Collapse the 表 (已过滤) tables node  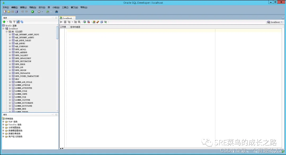[x=7, y=31]
